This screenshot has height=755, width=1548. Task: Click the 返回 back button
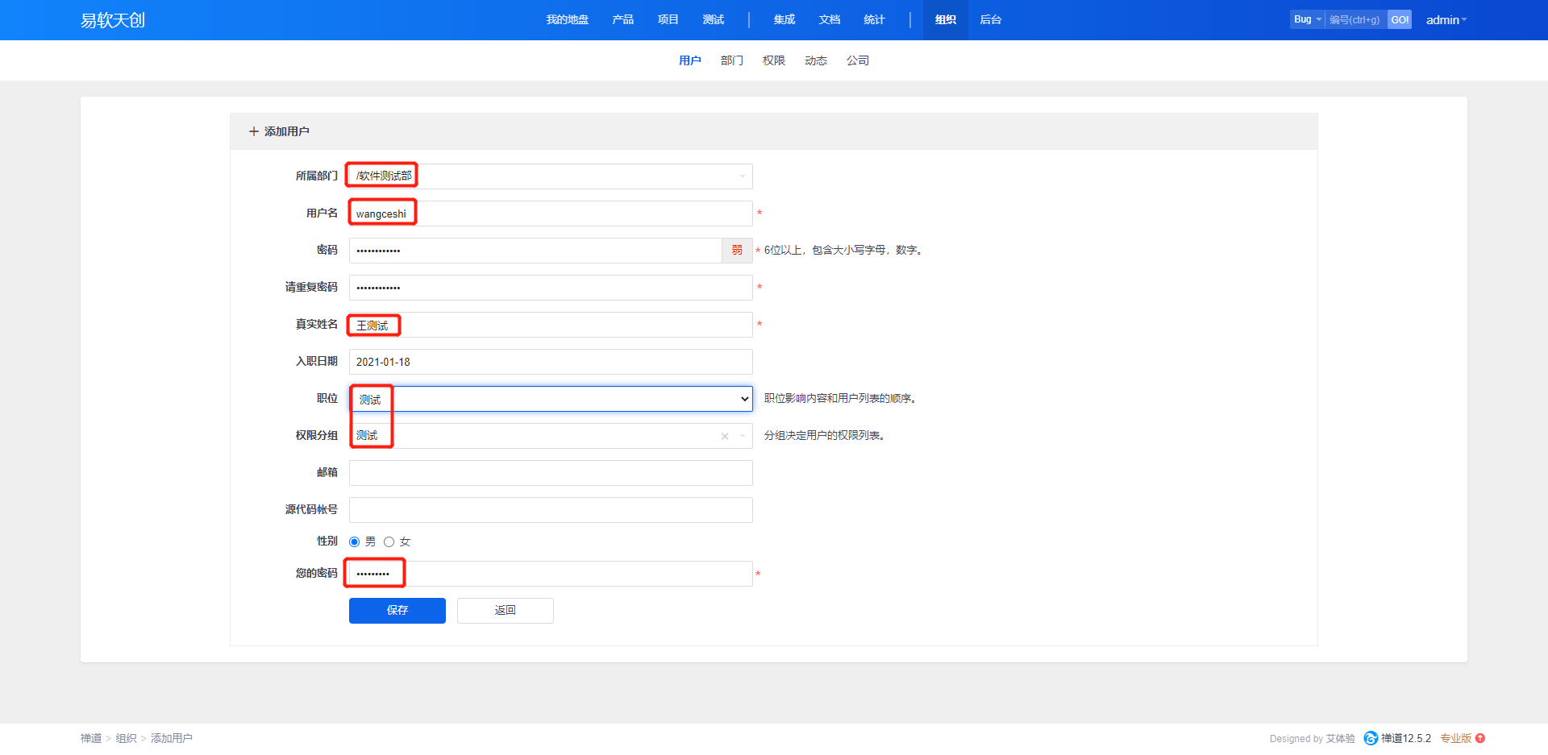point(505,611)
